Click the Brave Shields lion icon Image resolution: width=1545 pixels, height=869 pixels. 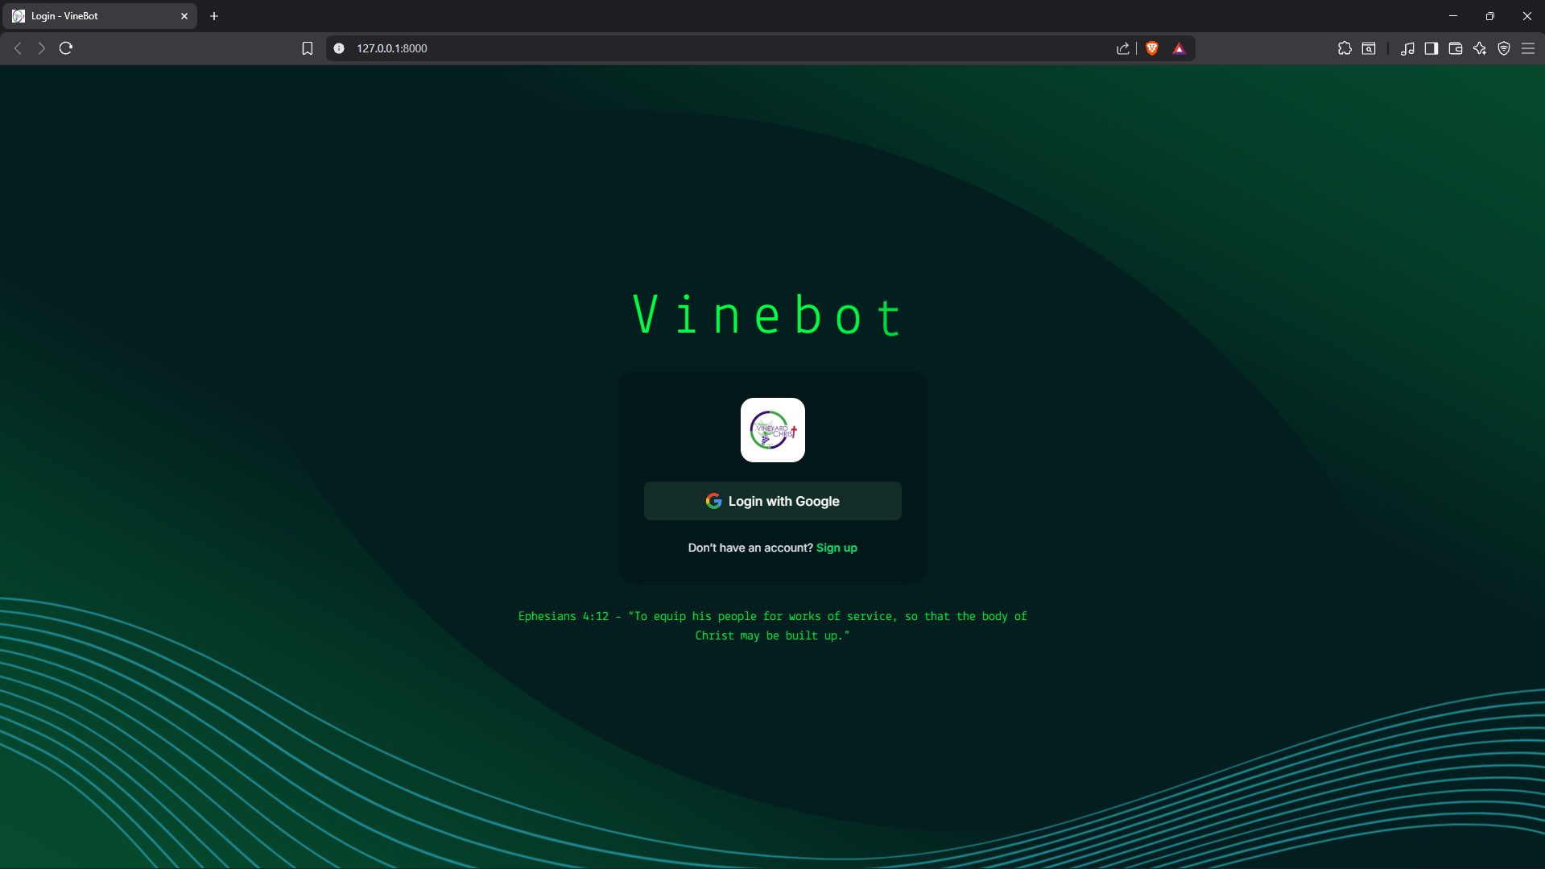(x=1152, y=48)
